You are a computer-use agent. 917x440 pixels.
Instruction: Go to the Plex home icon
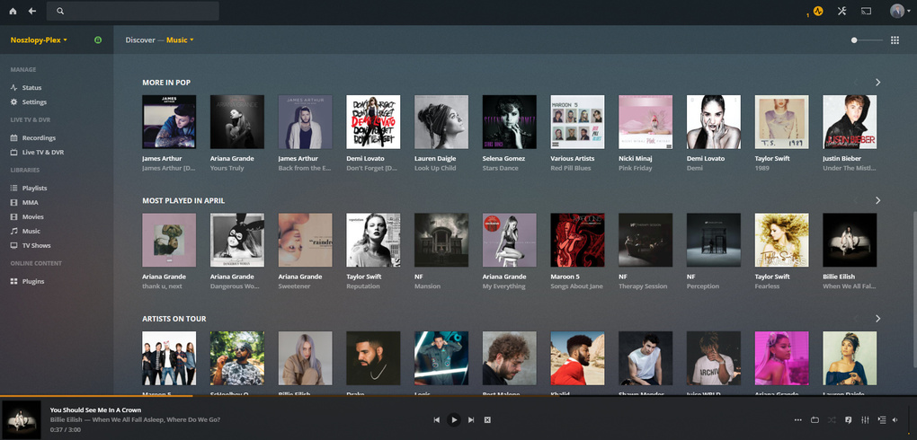pos(13,11)
